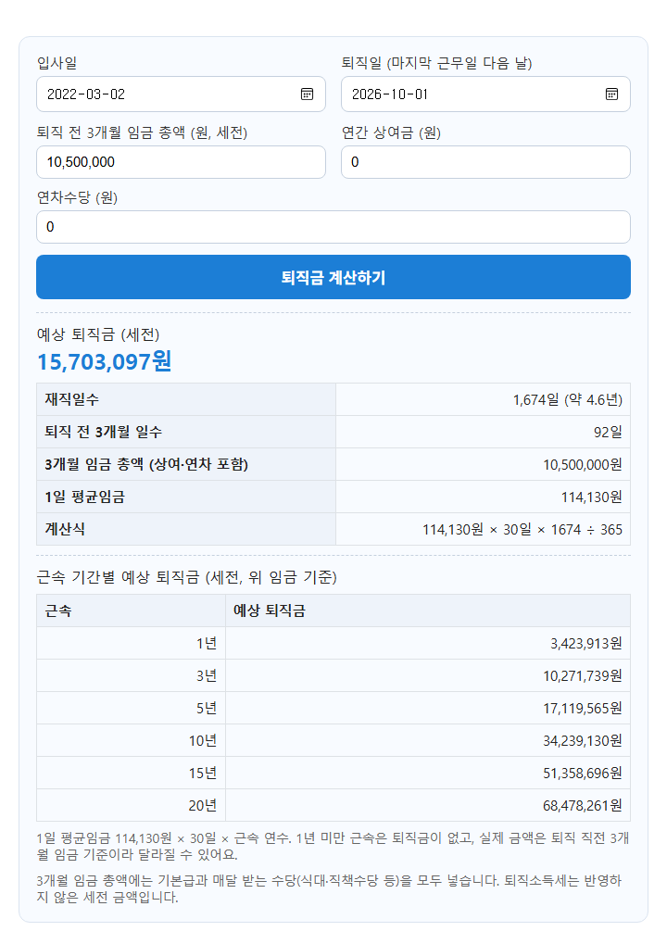Click the 3년 row cell
The image size is (667, 944).
pos(131,676)
